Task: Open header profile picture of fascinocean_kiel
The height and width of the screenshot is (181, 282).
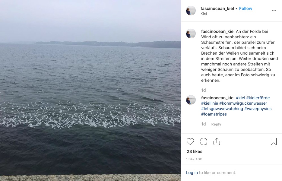Action: 191,11
